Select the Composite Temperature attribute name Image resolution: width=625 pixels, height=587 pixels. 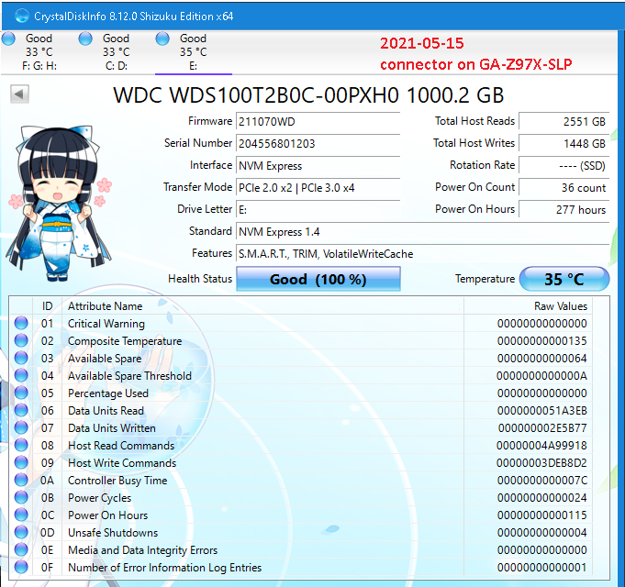click(125, 341)
